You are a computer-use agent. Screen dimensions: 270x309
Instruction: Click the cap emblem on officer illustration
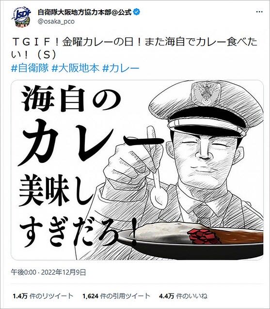tap(206, 93)
